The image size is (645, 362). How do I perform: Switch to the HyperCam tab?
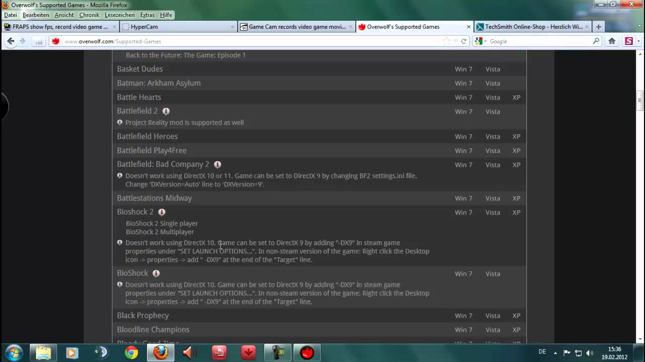point(178,27)
